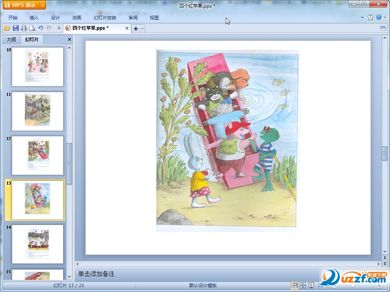Click the down arrow of the thumbnail scrollbar
This screenshot has height=292, width=390.
(x=70, y=277)
